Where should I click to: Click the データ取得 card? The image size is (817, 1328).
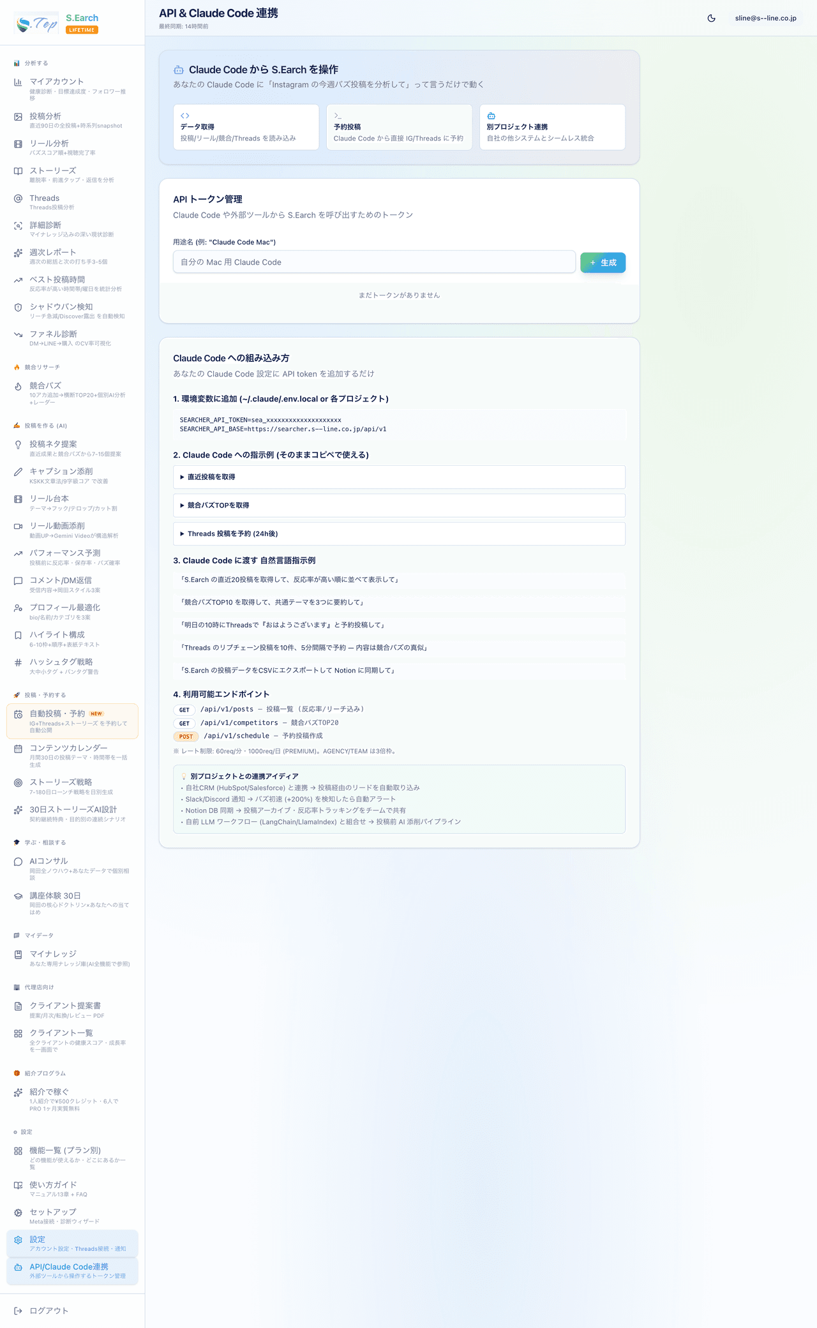point(246,127)
